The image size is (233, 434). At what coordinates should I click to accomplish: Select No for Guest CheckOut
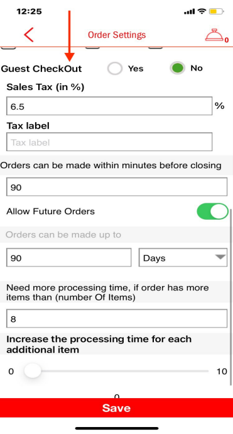tap(178, 68)
